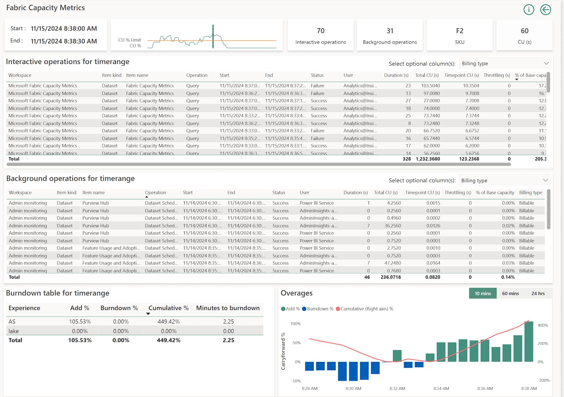
Task: Click interactive Timepoint CU value 10.3504
Action: [x=471, y=86]
